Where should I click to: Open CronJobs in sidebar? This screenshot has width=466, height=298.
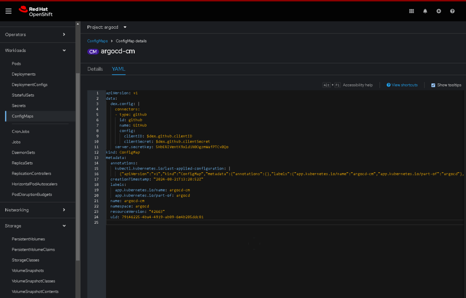click(20, 131)
